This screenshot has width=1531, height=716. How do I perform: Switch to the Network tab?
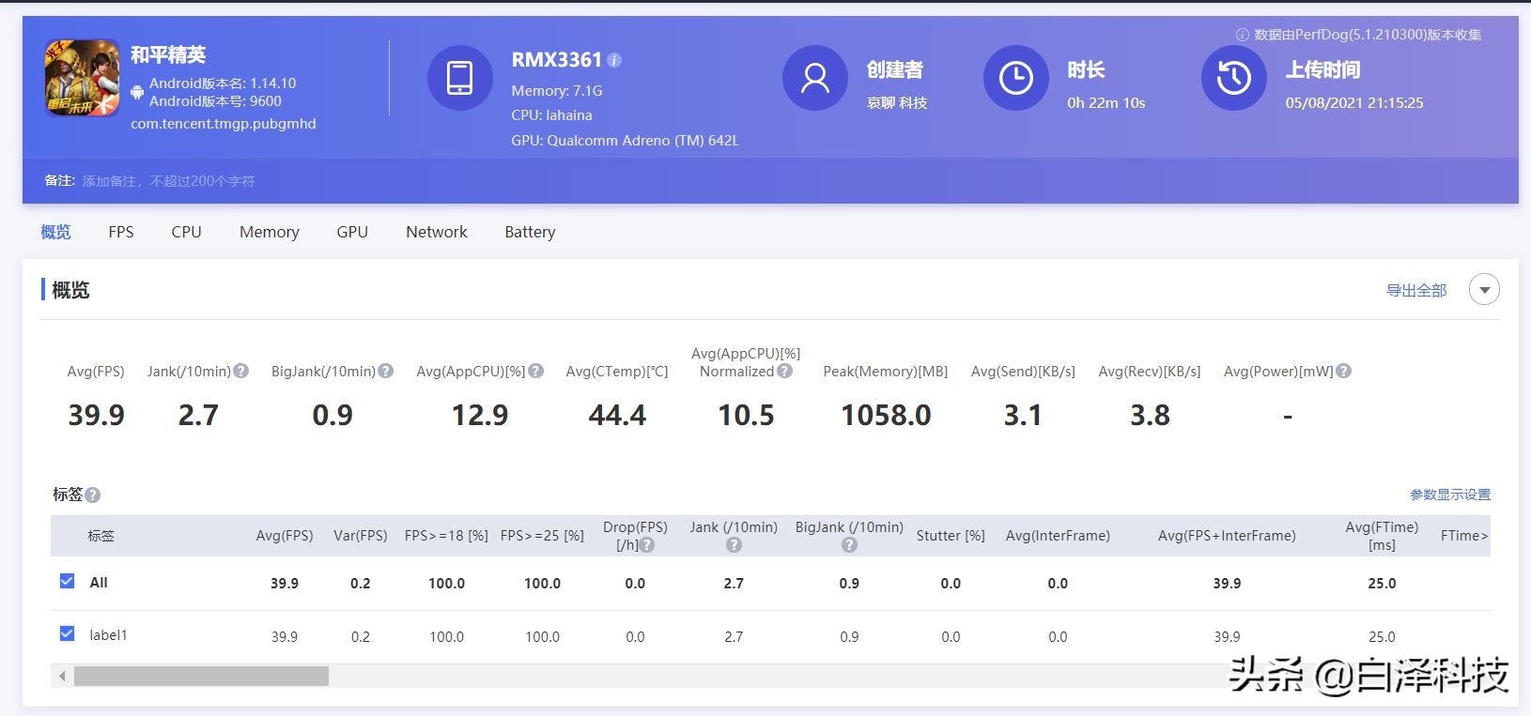point(437,232)
